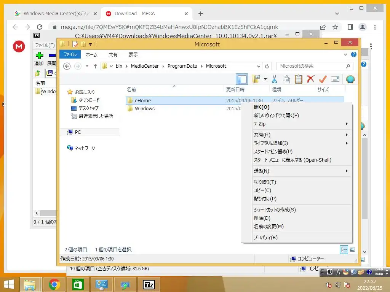Open recent locations dropdown beside Forward arrow
Viewport: 390px width, 292px height.
(x=87, y=66)
